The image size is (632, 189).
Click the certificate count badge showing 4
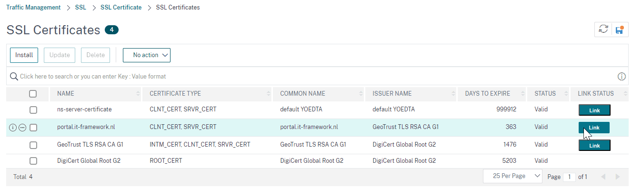[111, 30]
